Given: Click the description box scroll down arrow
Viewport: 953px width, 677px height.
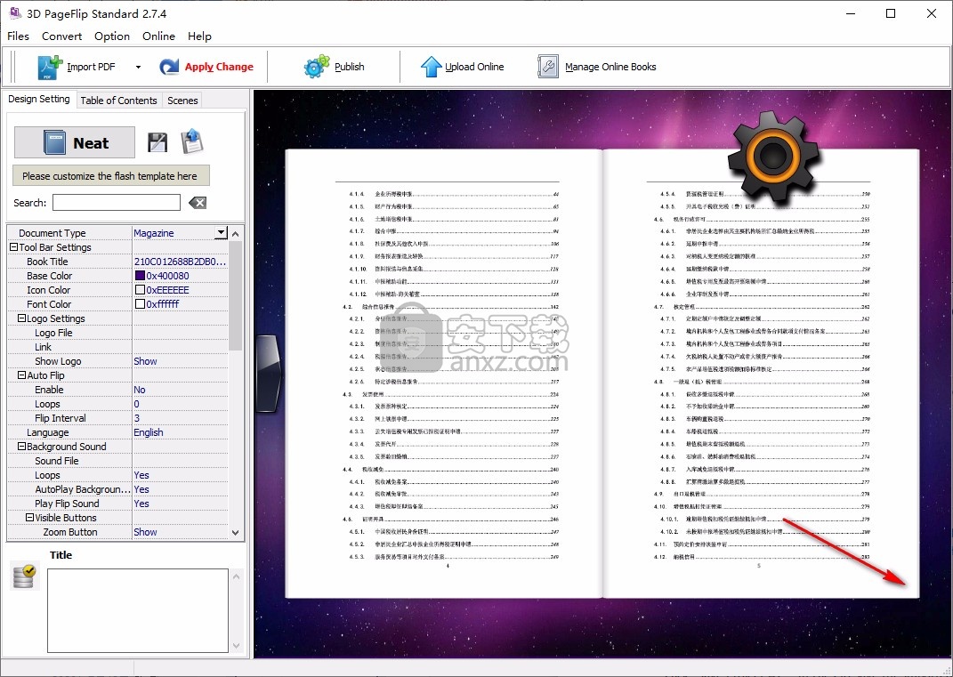Looking at the screenshot, I should tap(237, 645).
